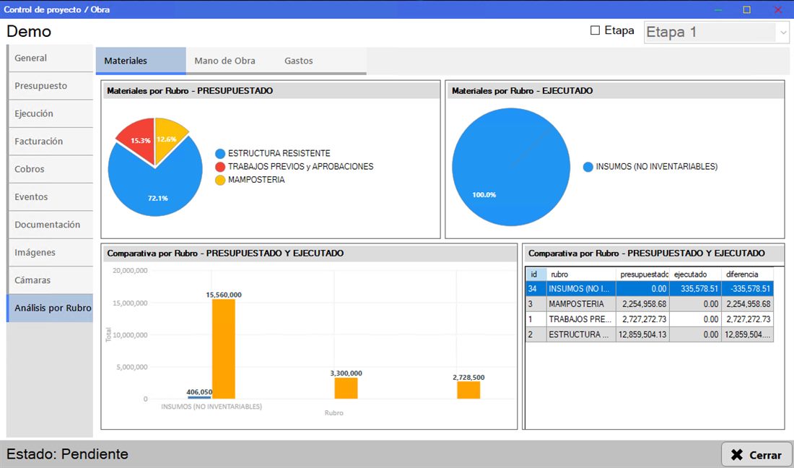Switch to the Gastos tab
The height and width of the screenshot is (468, 794).
tap(299, 61)
